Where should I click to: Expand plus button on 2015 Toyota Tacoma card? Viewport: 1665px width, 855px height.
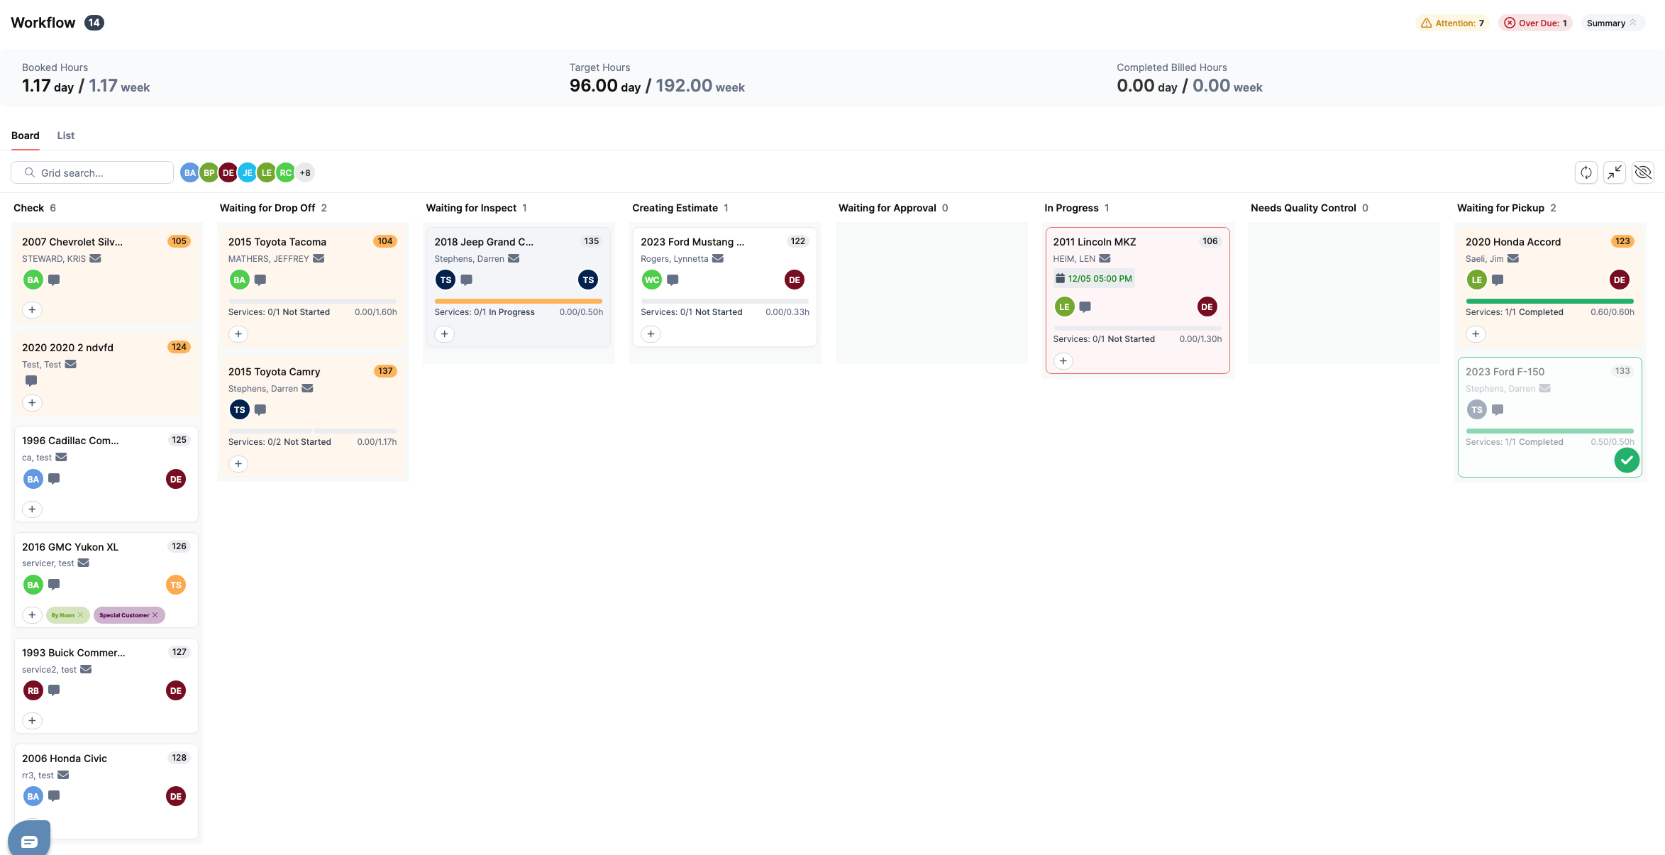click(238, 333)
